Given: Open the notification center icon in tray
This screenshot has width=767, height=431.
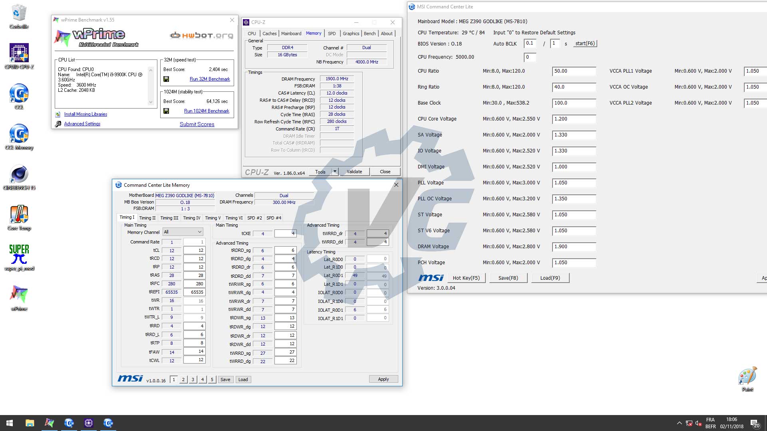Looking at the screenshot, I should click(x=755, y=423).
